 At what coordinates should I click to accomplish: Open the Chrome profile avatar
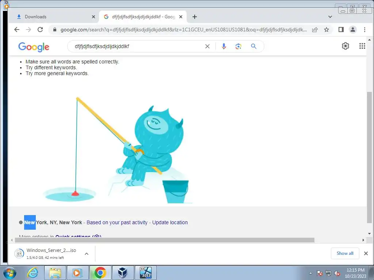(353, 30)
